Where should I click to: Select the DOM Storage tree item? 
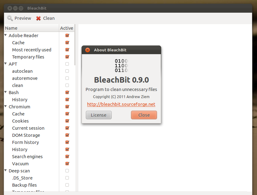(x=26, y=135)
